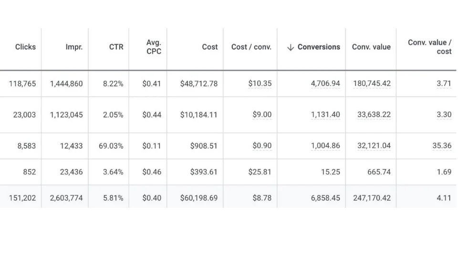Select the Conv. value column header
The width and height of the screenshot is (458, 258).
[x=371, y=47]
